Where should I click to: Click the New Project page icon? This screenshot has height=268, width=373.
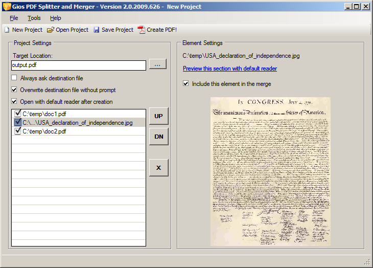click(x=7, y=30)
